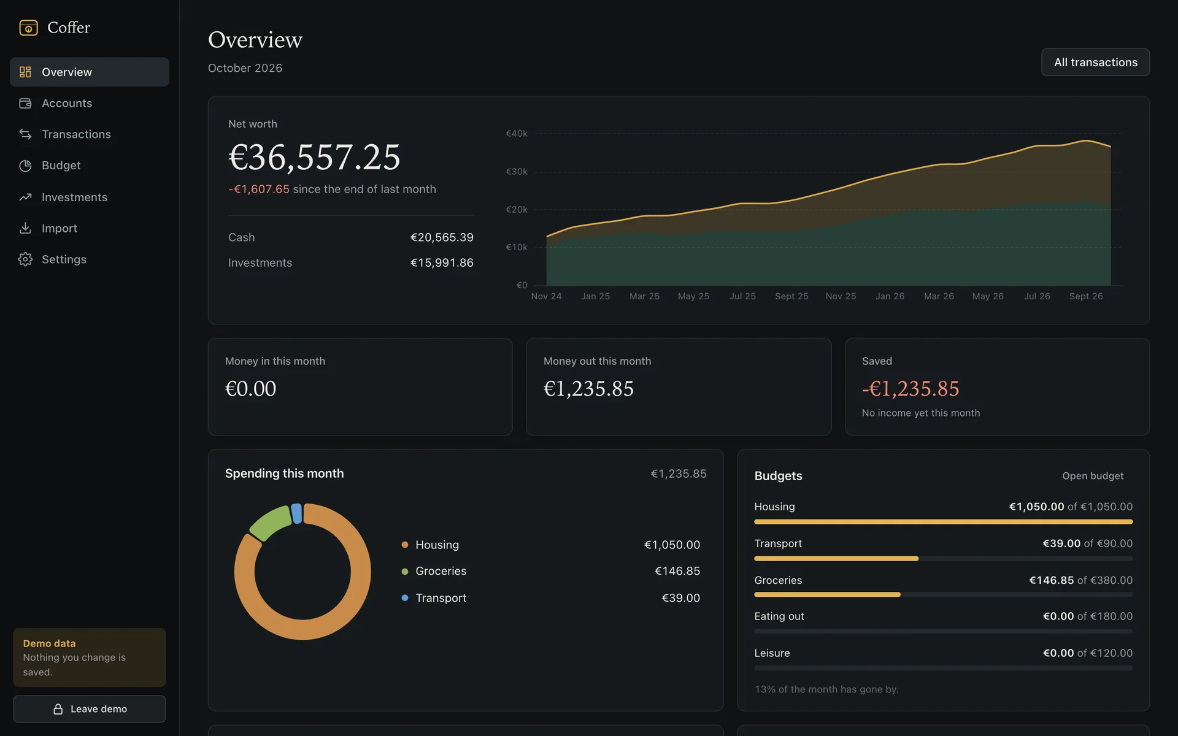Click the Overview grid icon in sidebar

pyautogui.click(x=25, y=72)
